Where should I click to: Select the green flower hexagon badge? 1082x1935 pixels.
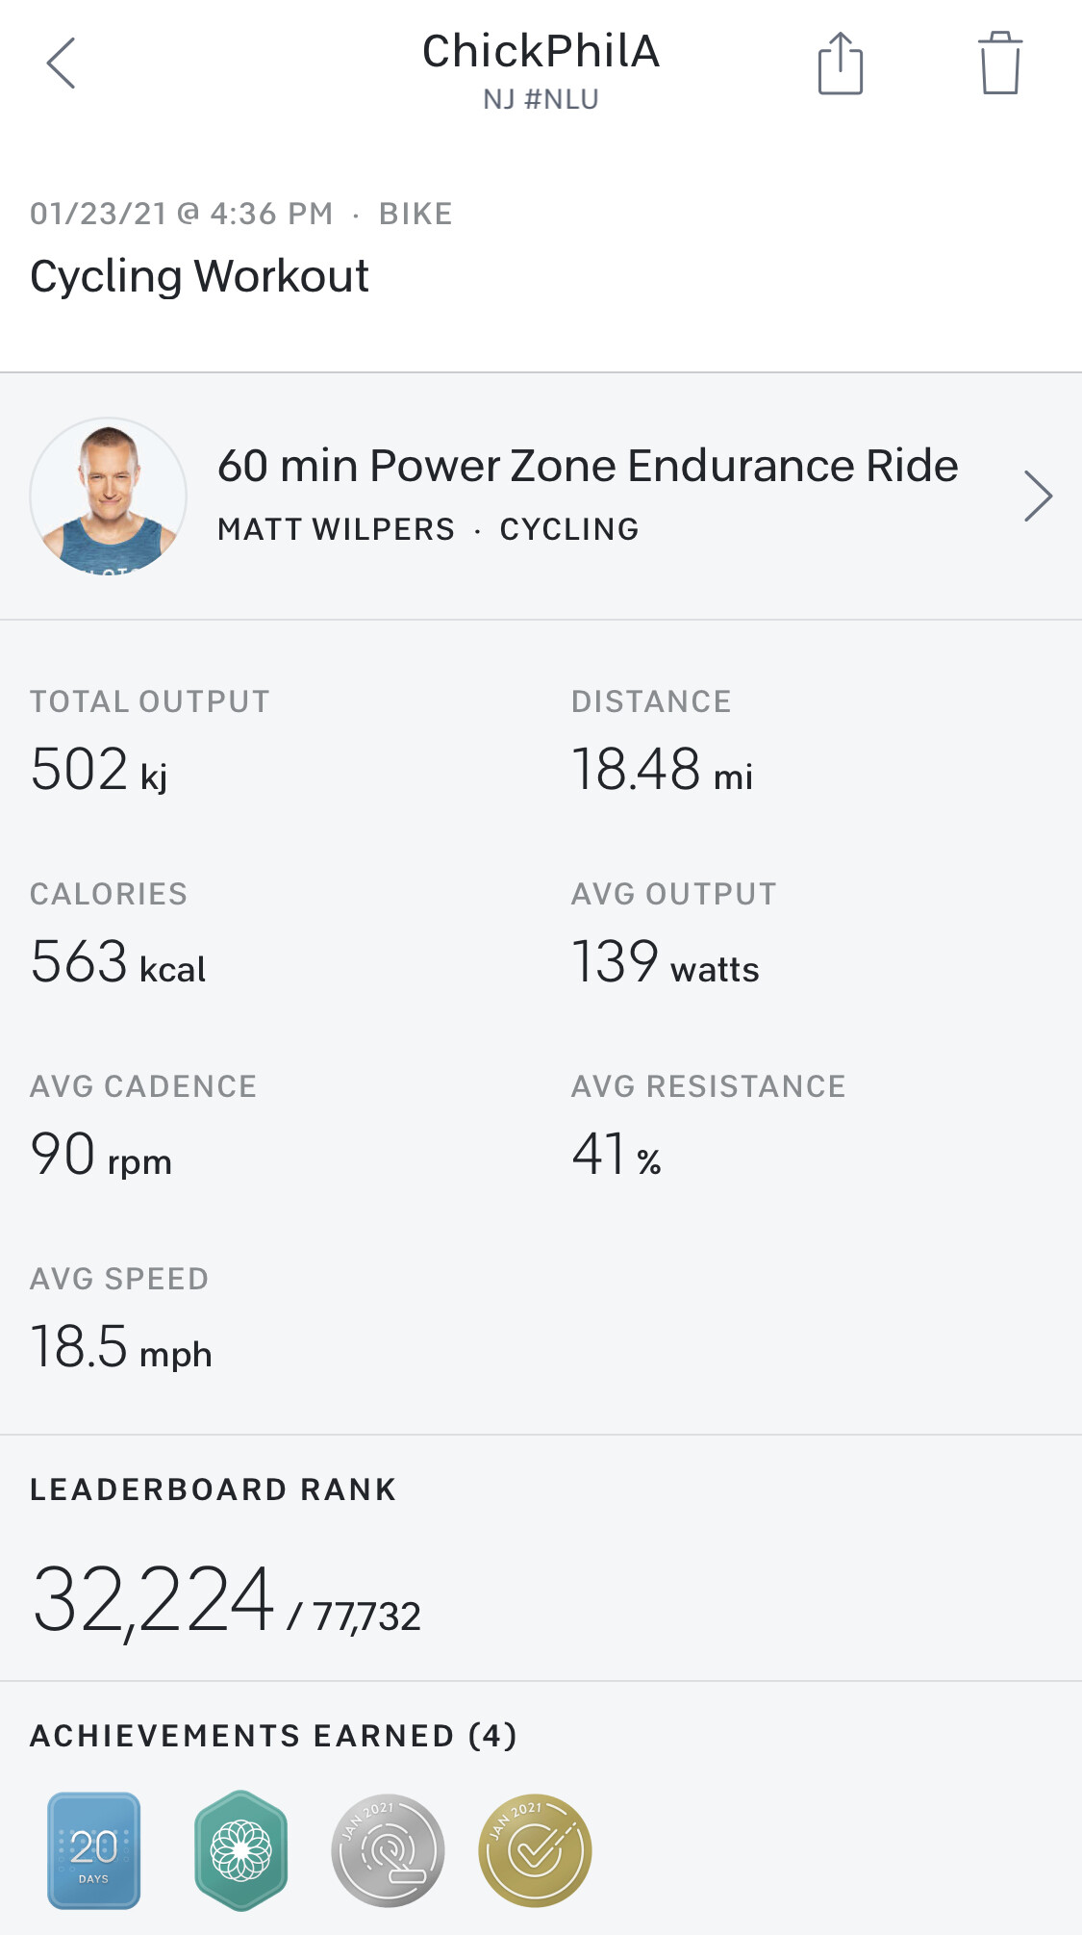240,1849
